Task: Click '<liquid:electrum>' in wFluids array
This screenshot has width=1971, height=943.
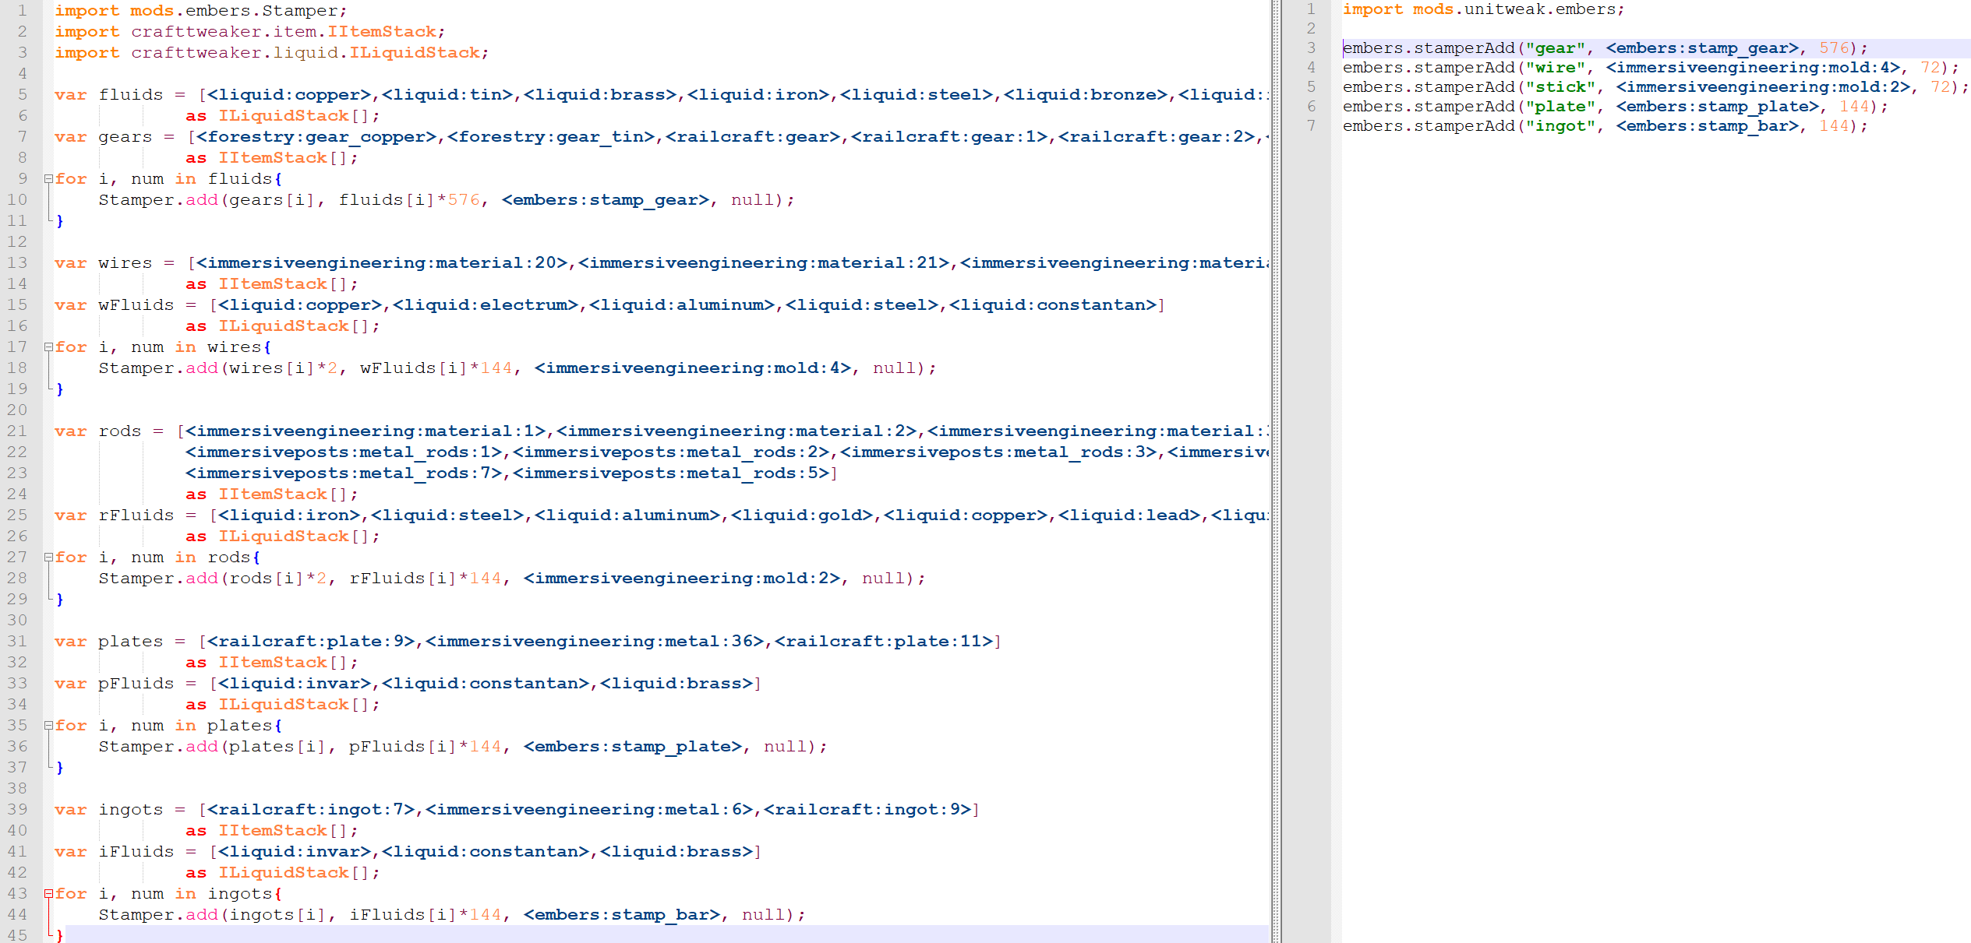Action: point(485,305)
